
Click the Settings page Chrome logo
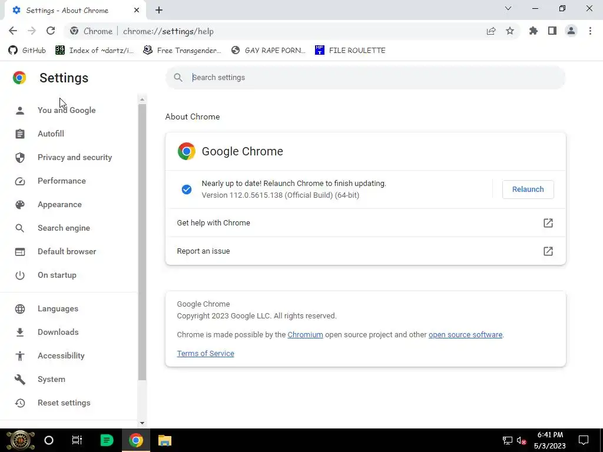19,78
